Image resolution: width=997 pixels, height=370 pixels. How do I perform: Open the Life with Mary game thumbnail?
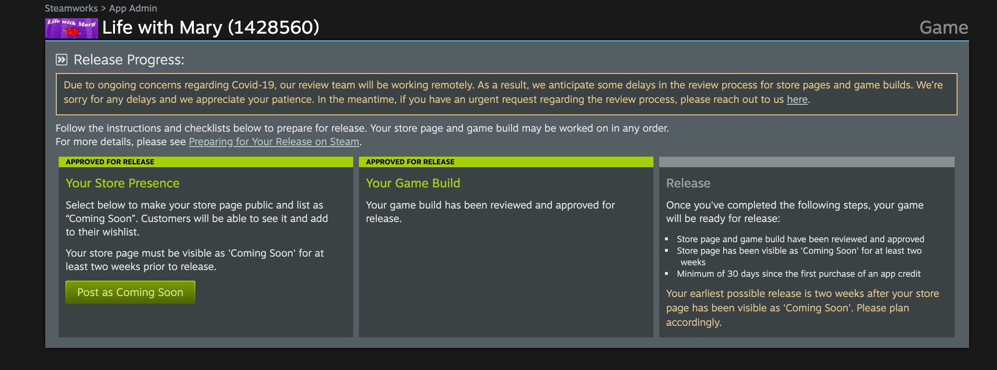pyautogui.click(x=71, y=28)
